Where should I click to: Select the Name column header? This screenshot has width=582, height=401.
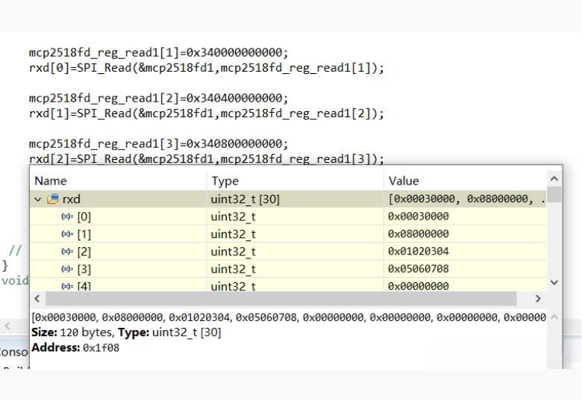[x=51, y=181]
